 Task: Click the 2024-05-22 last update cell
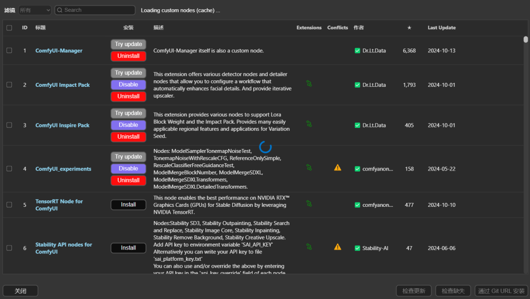pyautogui.click(x=442, y=169)
